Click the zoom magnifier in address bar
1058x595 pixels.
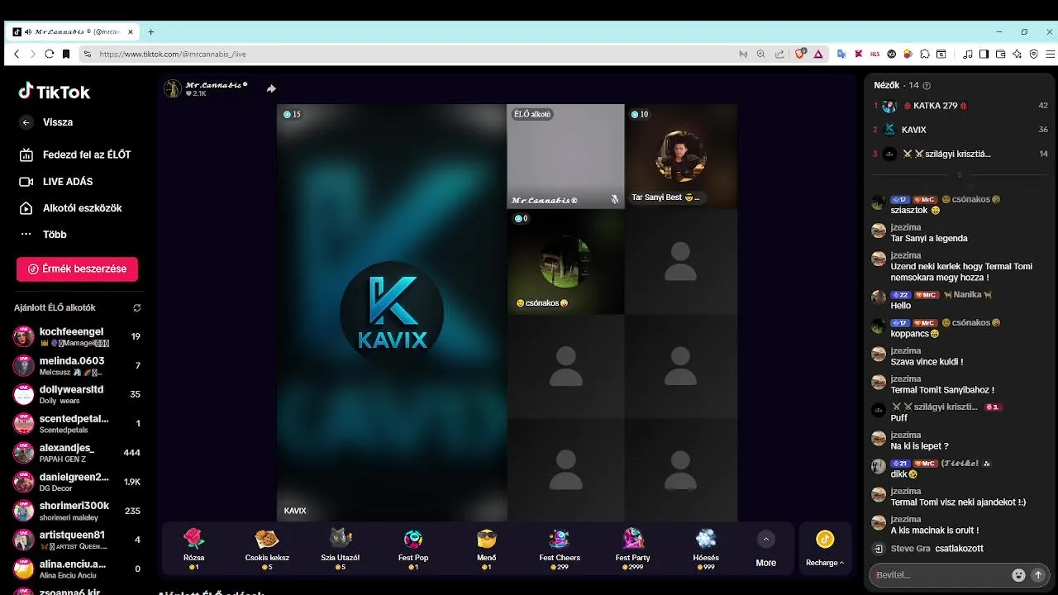pos(761,54)
